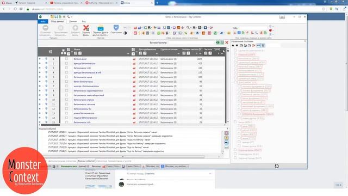348x196 pixels.
Task: Click the pause processes icon
Action: pos(60,28)
